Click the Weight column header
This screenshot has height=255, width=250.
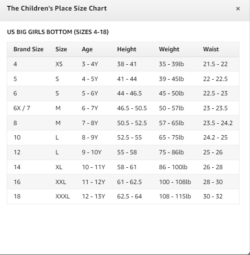coord(169,49)
